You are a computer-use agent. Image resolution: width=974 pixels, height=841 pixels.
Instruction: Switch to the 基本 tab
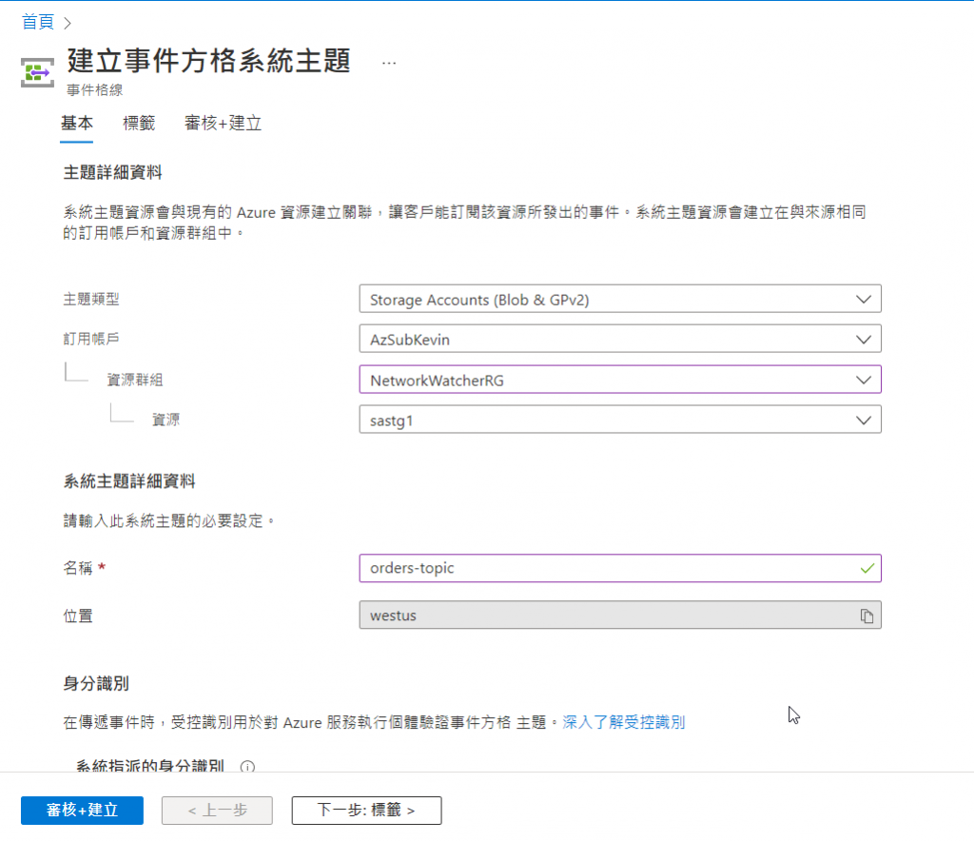[x=76, y=123]
